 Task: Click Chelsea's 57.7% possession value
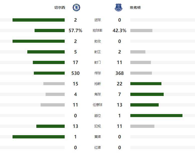pos(75,31)
